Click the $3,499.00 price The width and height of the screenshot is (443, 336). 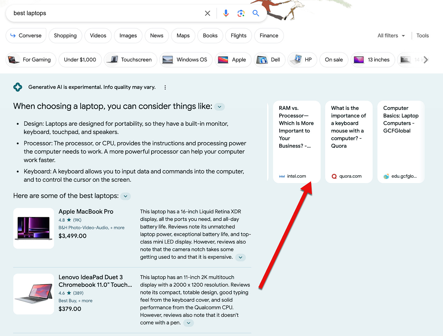pyautogui.click(x=72, y=236)
